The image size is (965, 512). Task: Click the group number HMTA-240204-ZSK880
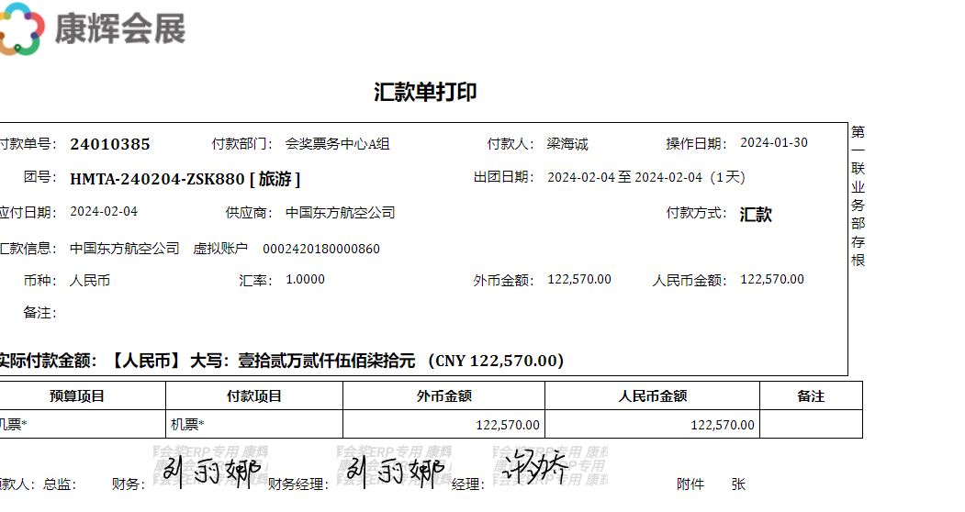click(157, 178)
